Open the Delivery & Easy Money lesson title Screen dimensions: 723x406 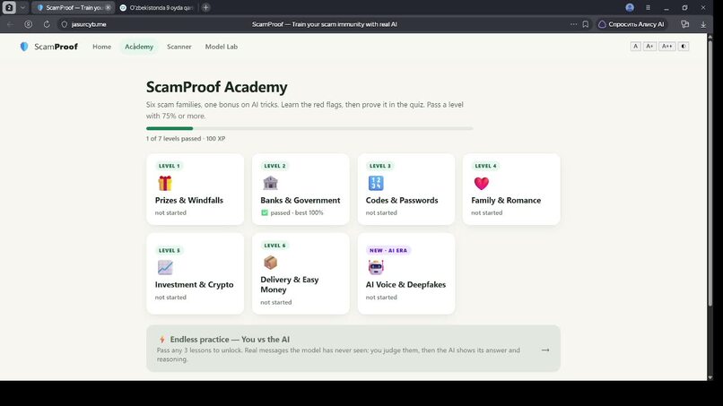pyautogui.click(x=290, y=285)
